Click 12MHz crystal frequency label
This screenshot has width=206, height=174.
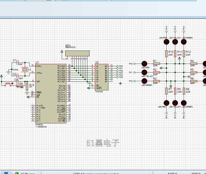click(x=15, y=70)
